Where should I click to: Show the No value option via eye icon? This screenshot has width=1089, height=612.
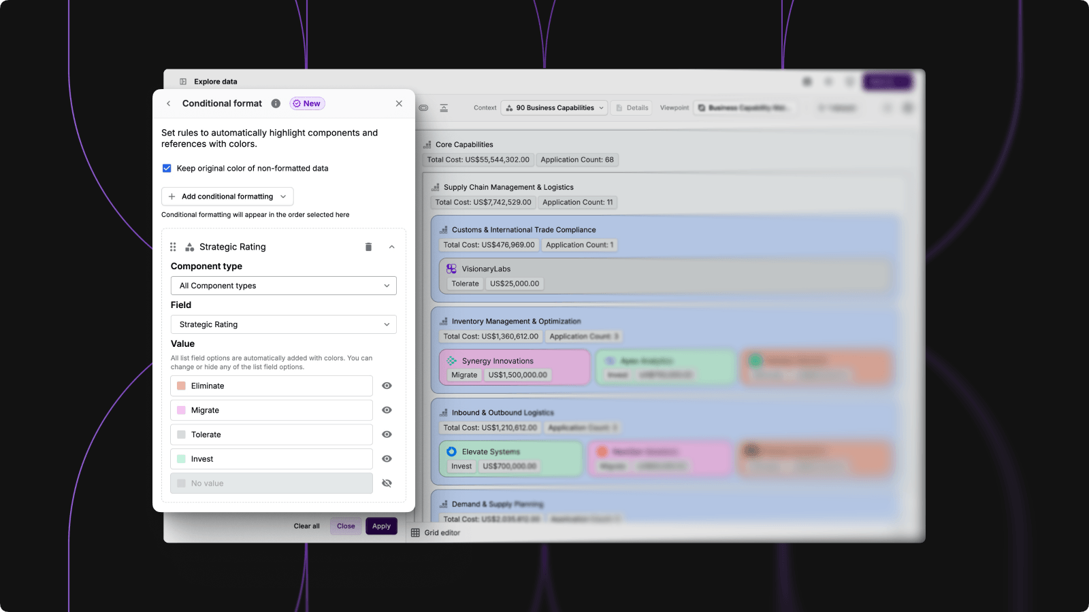pyautogui.click(x=387, y=483)
